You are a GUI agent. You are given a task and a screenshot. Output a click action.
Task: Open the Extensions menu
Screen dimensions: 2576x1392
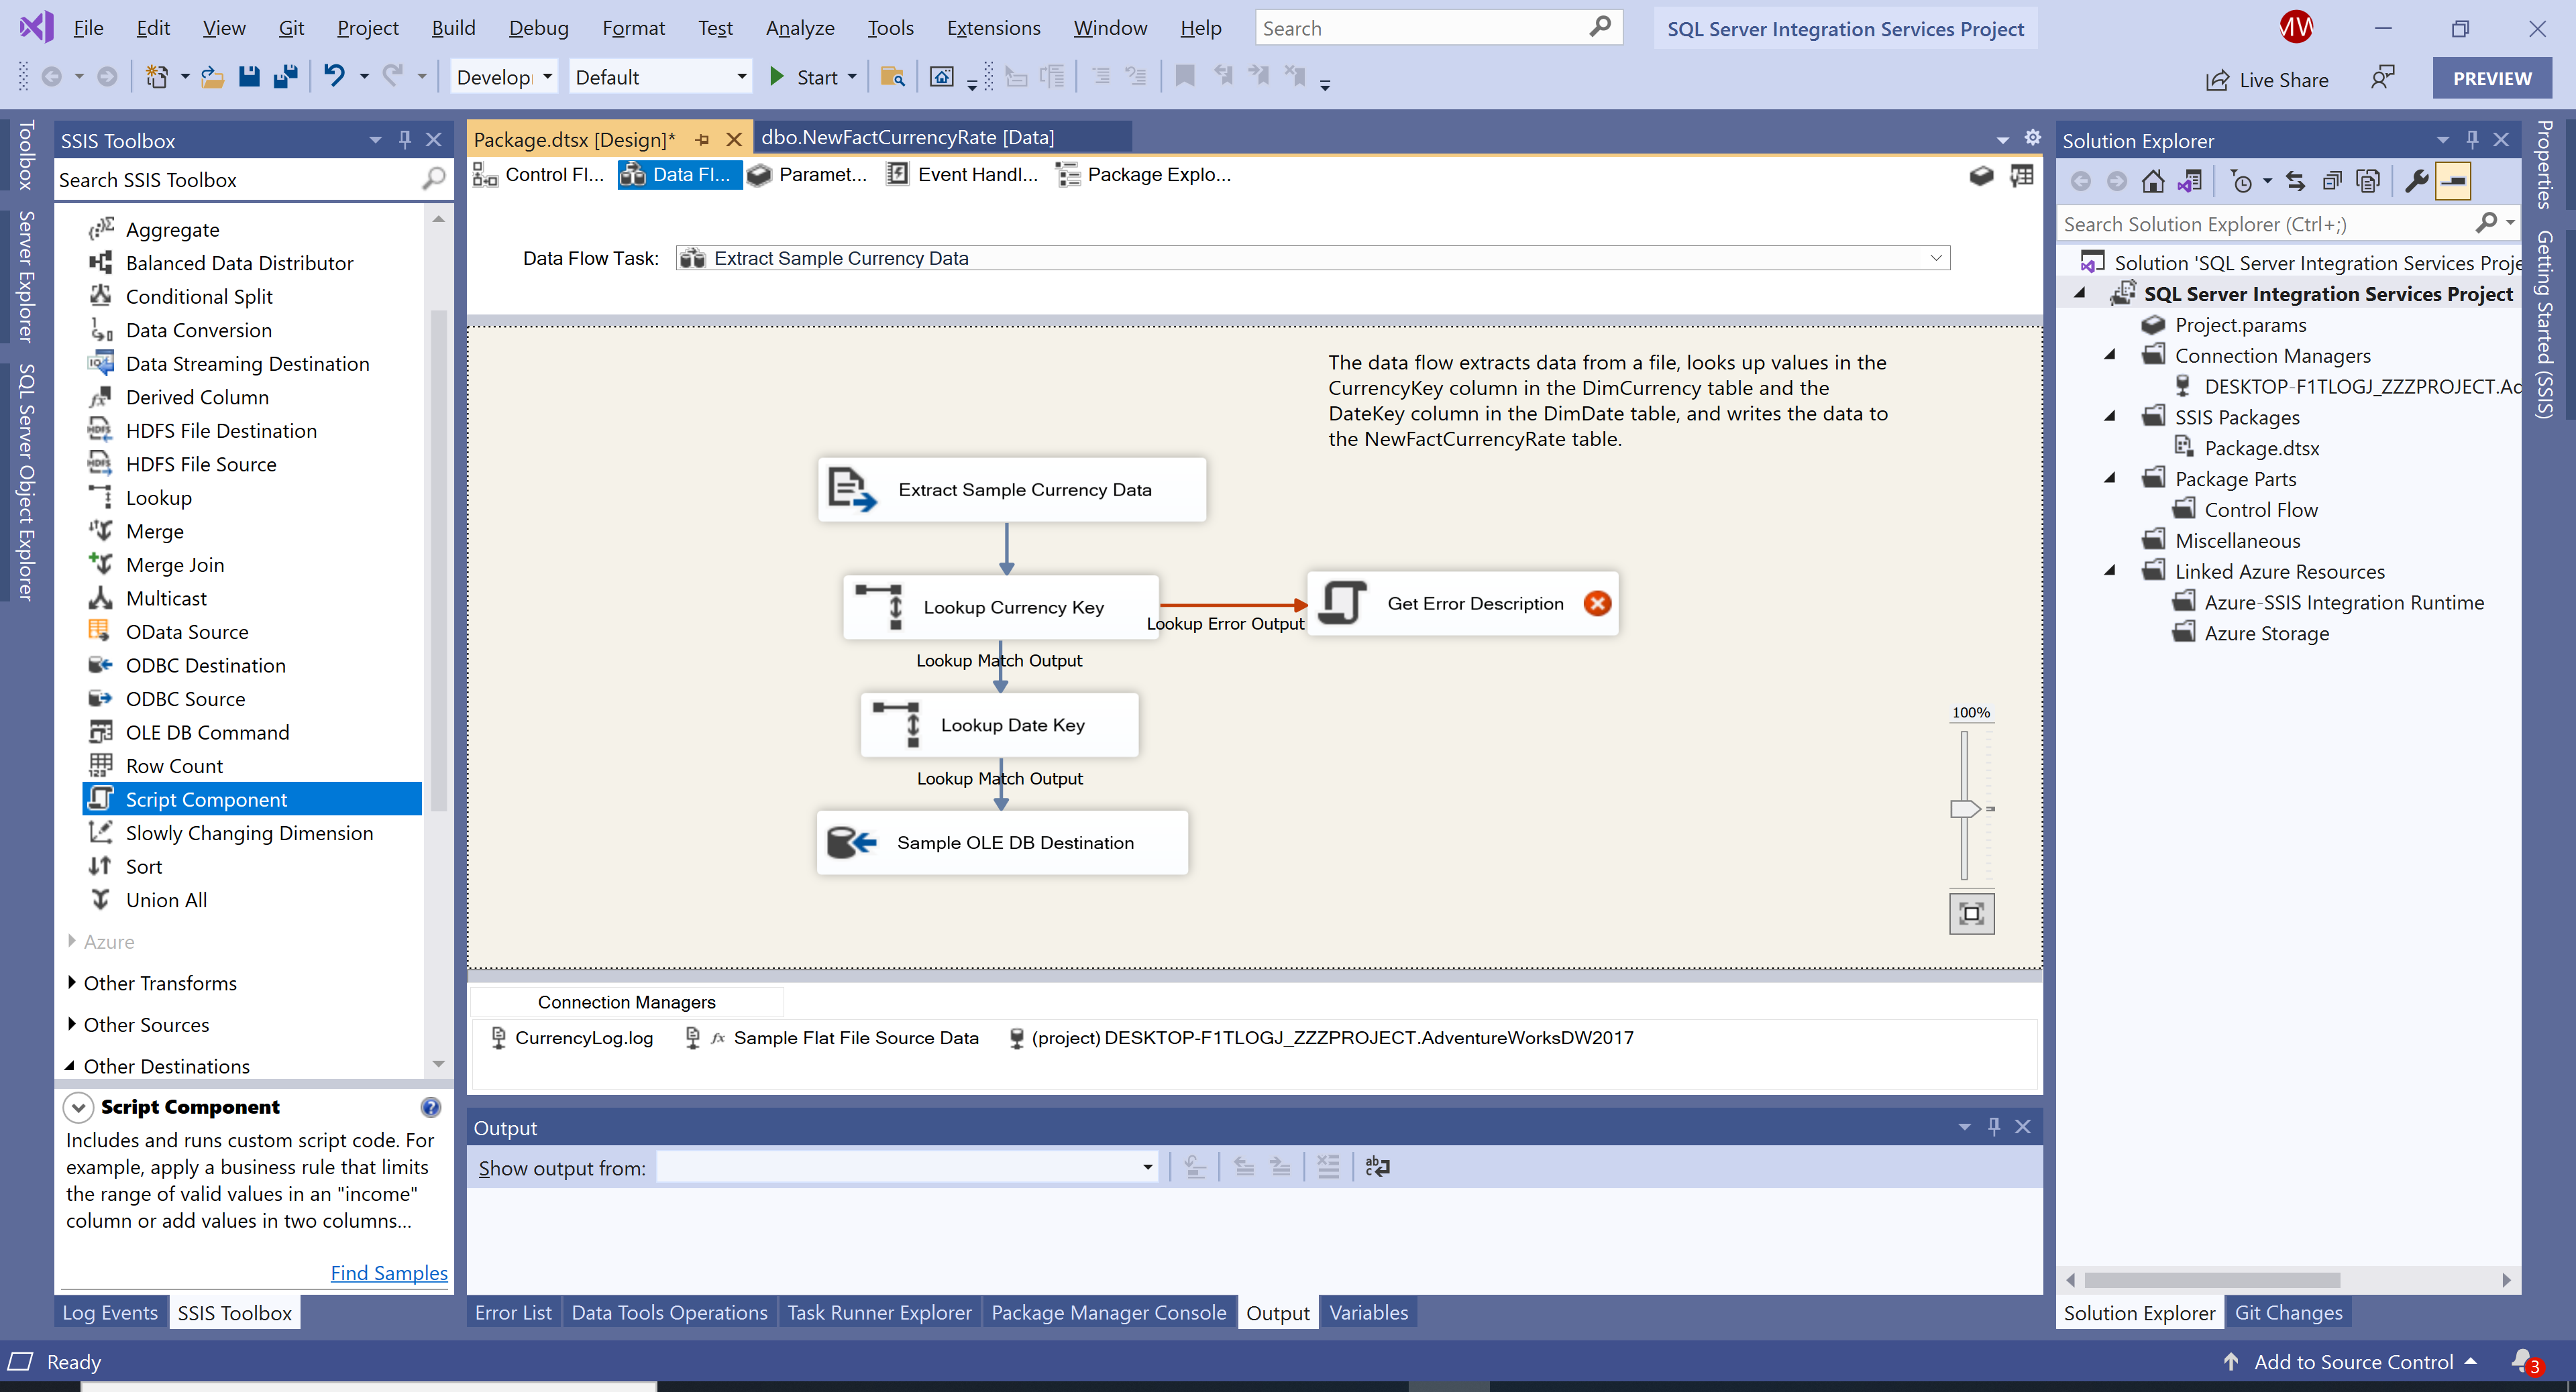(x=993, y=28)
